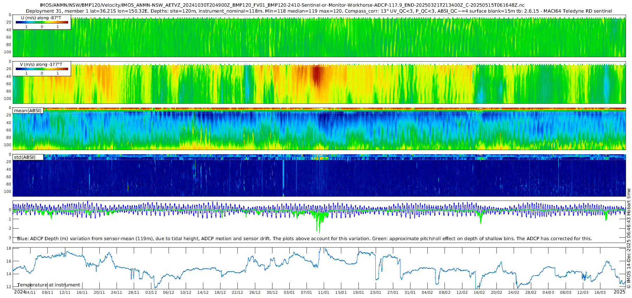
Task: Click the 2025 year label on time axis
Action: click(619, 292)
